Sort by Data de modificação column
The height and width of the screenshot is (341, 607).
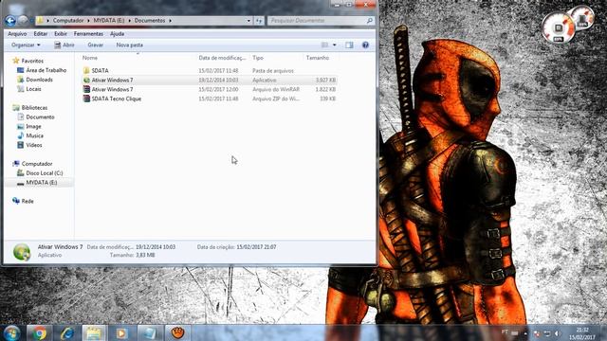pyautogui.click(x=222, y=58)
